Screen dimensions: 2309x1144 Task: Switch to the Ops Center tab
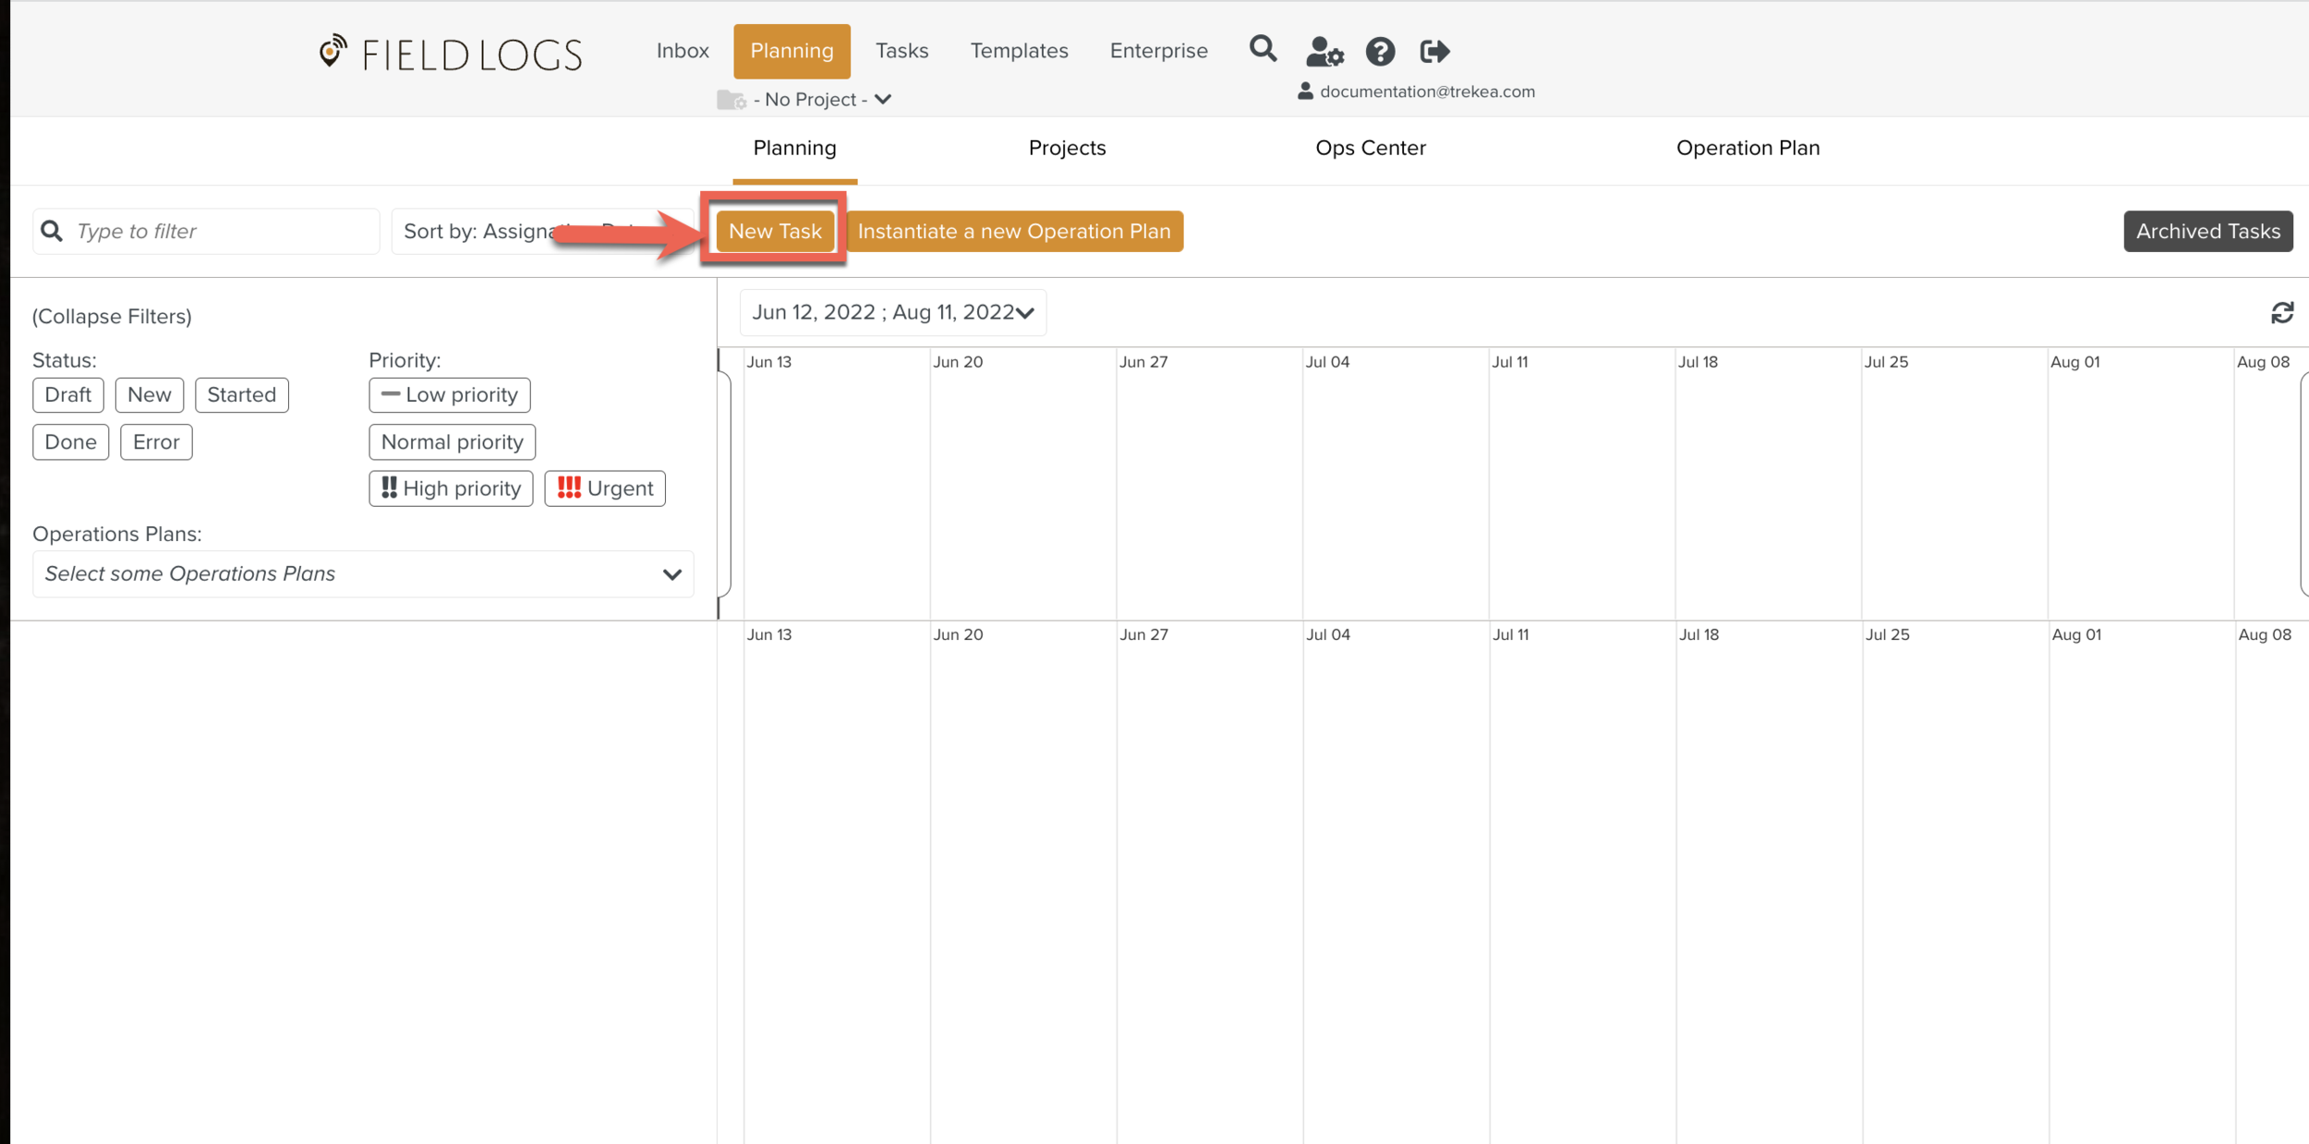click(1370, 148)
